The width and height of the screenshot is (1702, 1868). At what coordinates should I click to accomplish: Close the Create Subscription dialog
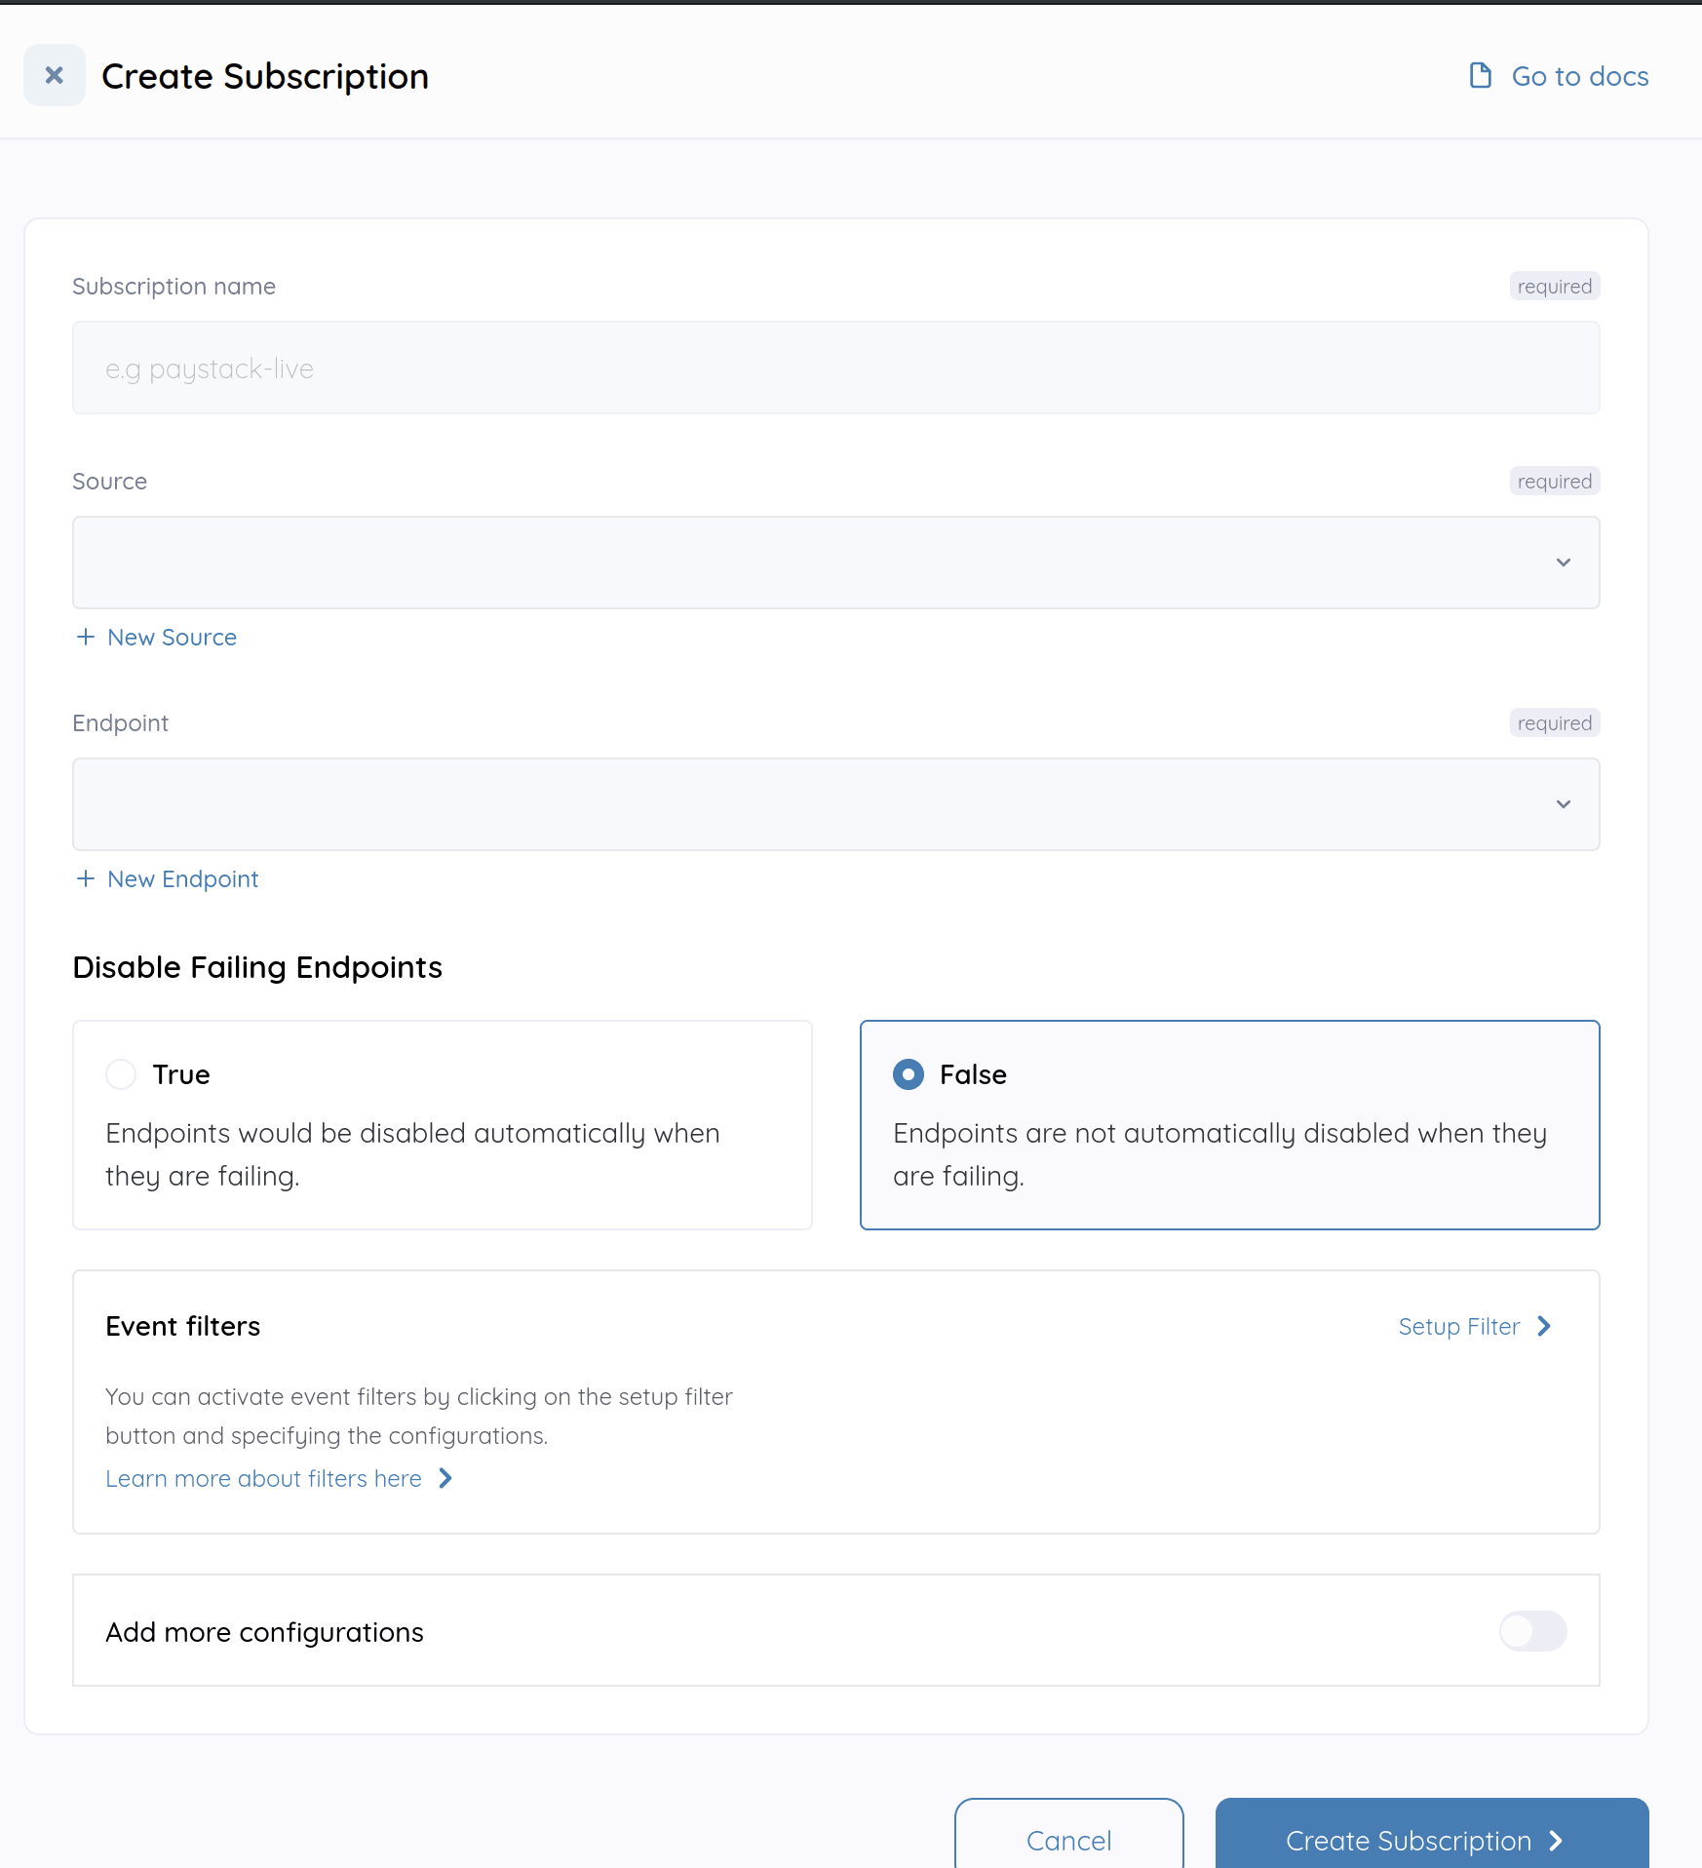(x=55, y=75)
